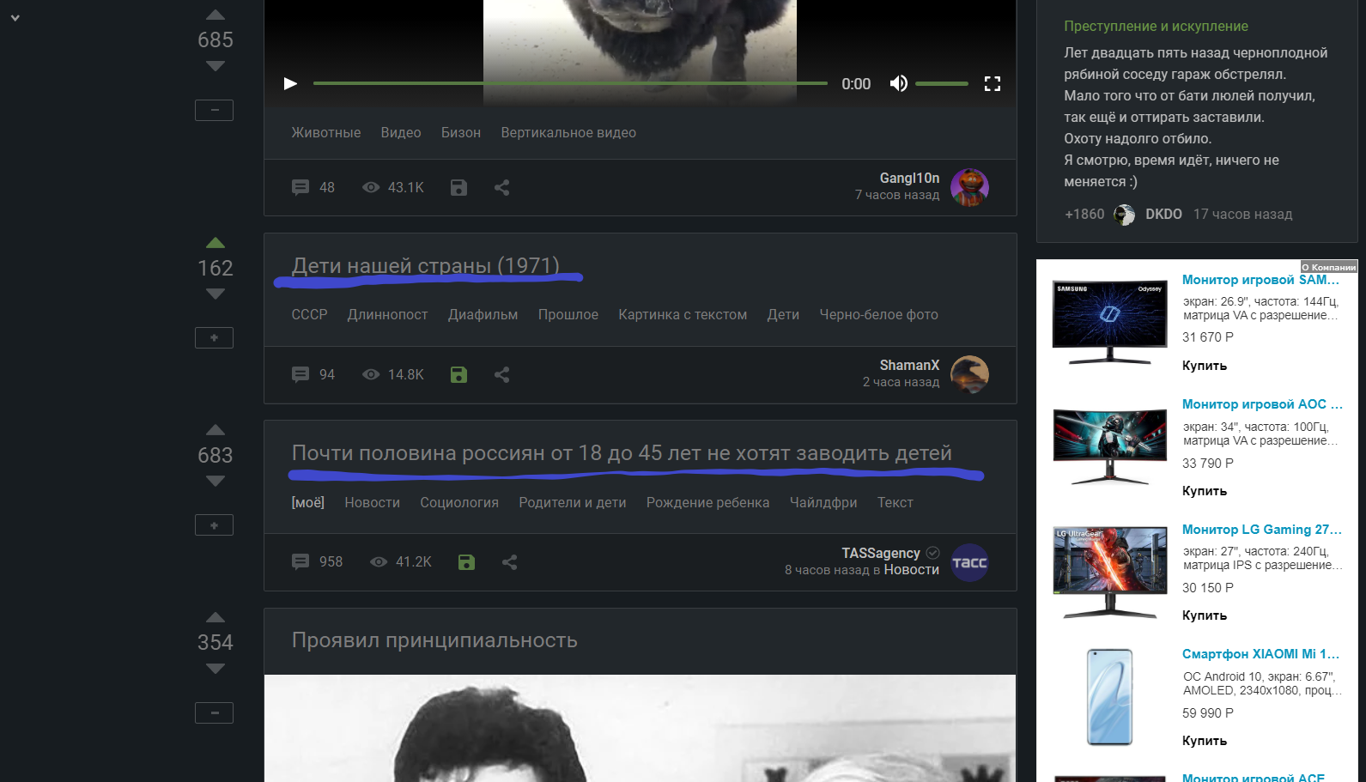This screenshot has height=782, width=1366.
Task: Share the 'Дети нашей страны' post
Action: (x=502, y=374)
